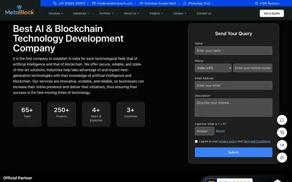
Task: Click the WhatsApp chat bubble icon in top bar
Action: (x=185, y=3)
